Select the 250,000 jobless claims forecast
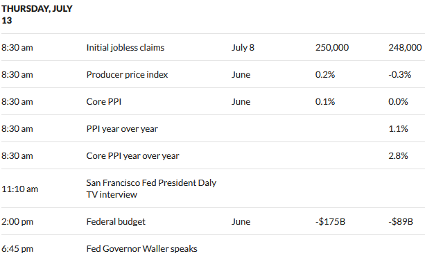 [x=332, y=48]
